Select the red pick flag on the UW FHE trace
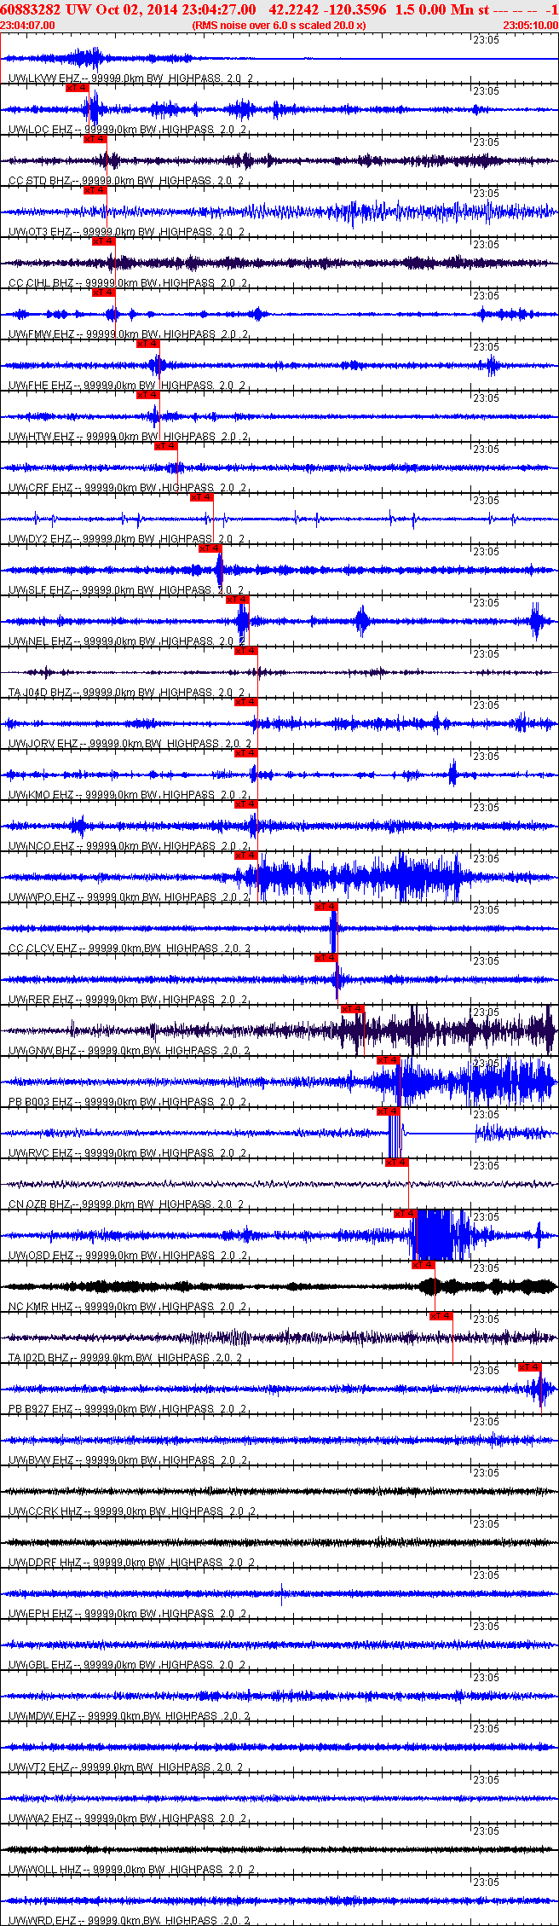 (x=147, y=343)
